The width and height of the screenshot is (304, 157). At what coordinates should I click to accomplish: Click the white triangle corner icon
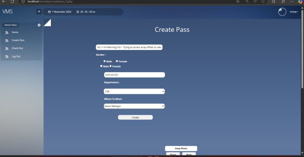47,23
